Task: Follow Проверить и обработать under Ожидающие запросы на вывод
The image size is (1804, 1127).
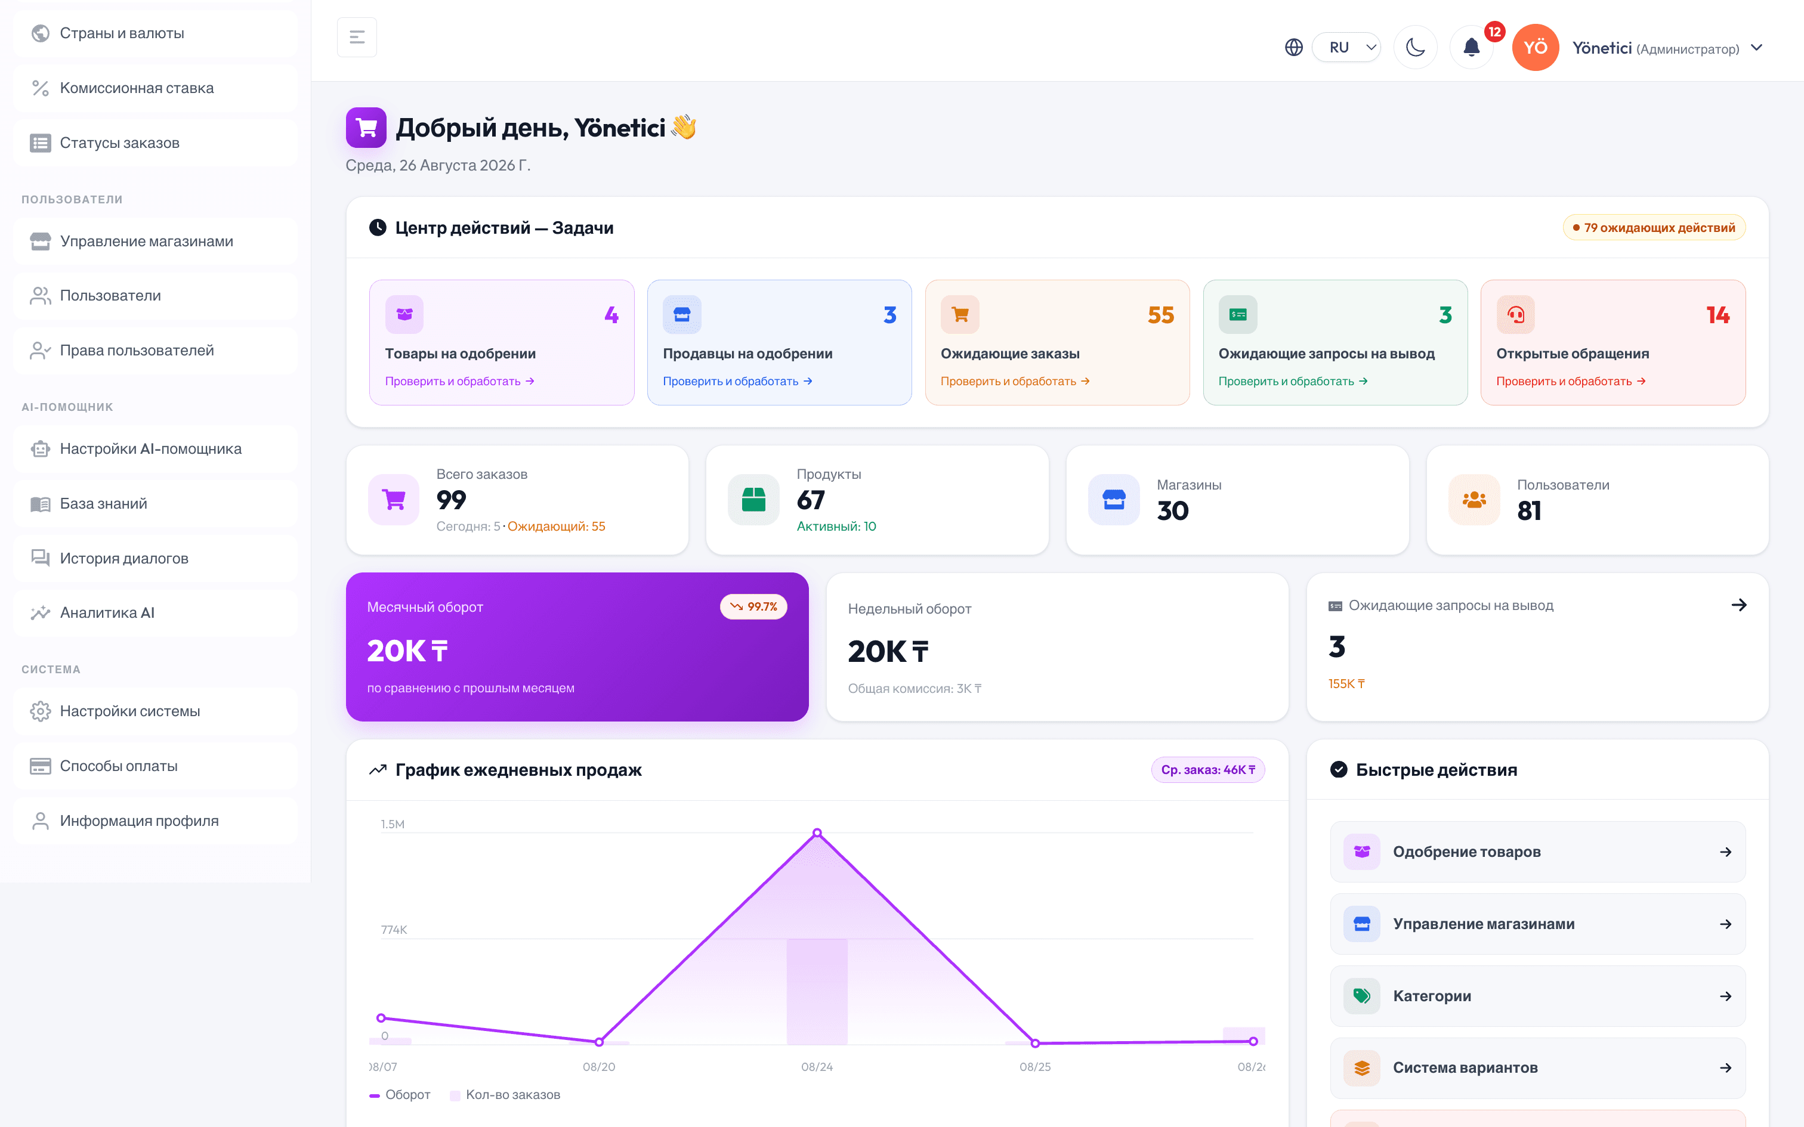Action: point(1293,381)
